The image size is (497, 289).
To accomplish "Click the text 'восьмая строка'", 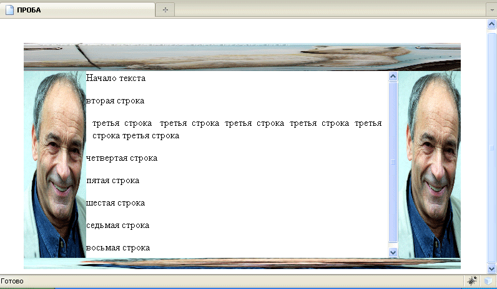I will click(x=118, y=248).
